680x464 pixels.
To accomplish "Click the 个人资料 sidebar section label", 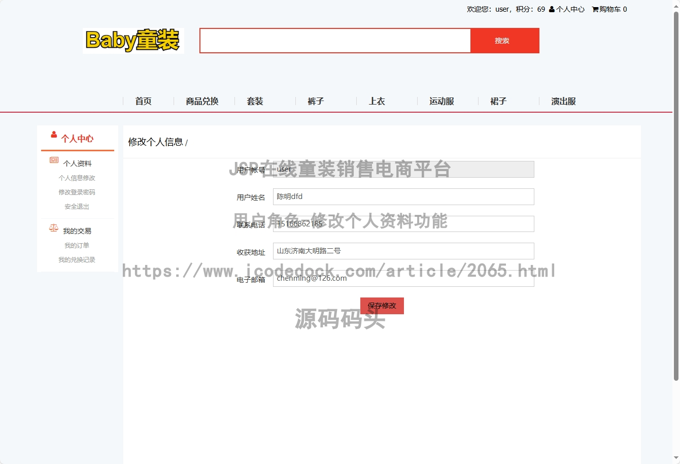I will [x=77, y=163].
